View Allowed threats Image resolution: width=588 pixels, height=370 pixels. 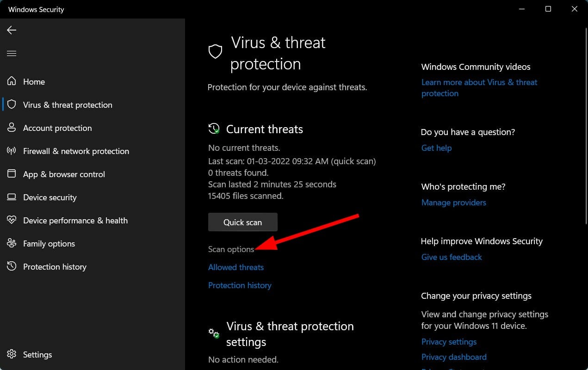(236, 267)
